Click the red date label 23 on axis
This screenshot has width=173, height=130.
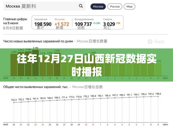(35, 124)
